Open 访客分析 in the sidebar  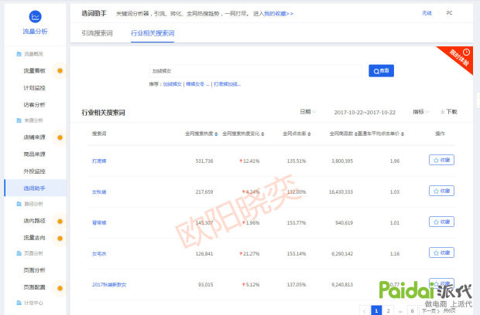tap(34, 105)
